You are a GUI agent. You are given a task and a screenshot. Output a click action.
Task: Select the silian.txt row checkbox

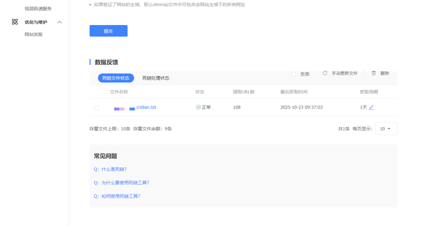click(96, 108)
